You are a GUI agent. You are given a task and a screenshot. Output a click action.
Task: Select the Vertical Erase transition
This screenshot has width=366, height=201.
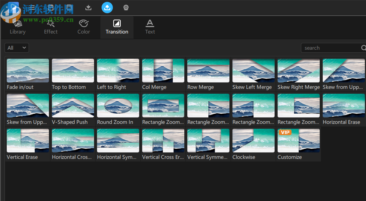pyautogui.click(x=28, y=141)
